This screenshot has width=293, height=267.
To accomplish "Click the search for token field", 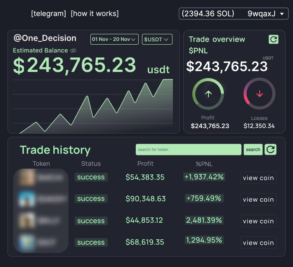I will coord(189,150).
